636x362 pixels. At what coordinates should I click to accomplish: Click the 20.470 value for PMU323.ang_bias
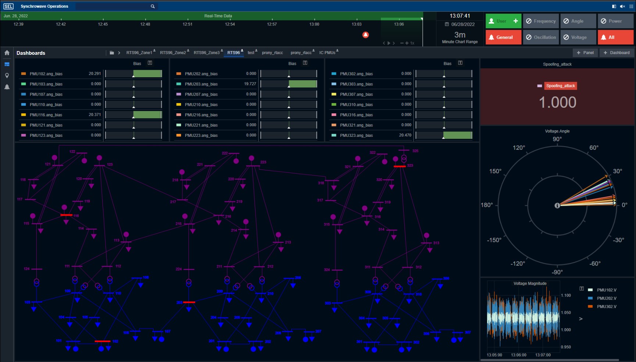[x=405, y=135]
